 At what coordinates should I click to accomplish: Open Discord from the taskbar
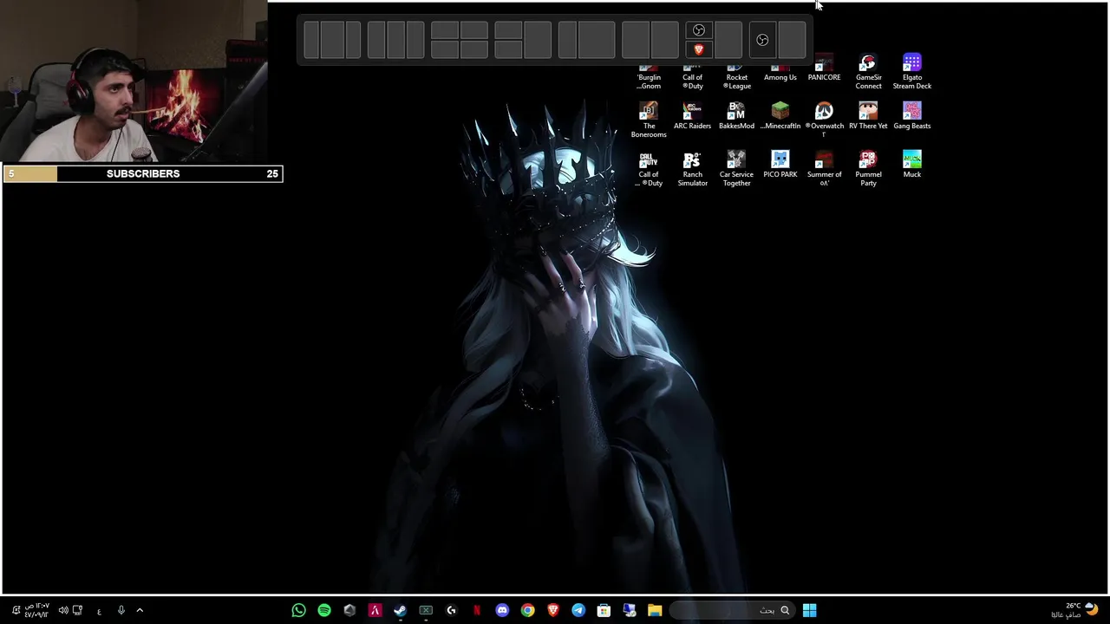(502, 610)
